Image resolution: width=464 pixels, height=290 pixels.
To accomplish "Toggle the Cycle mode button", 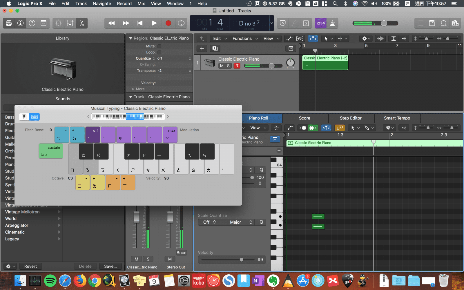I will pyautogui.click(x=181, y=23).
